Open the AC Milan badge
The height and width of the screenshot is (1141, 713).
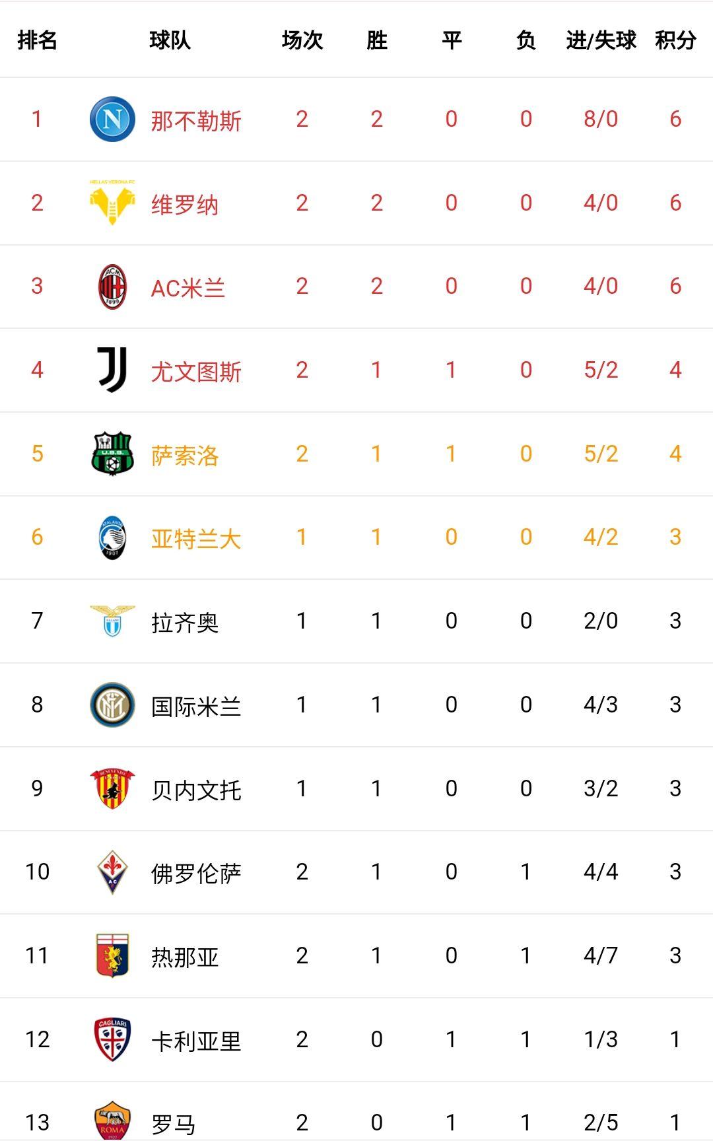[x=112, y=287]
